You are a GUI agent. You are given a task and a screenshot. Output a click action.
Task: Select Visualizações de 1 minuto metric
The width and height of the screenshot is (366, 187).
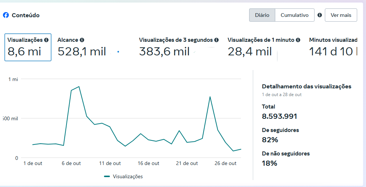(264, 47)
